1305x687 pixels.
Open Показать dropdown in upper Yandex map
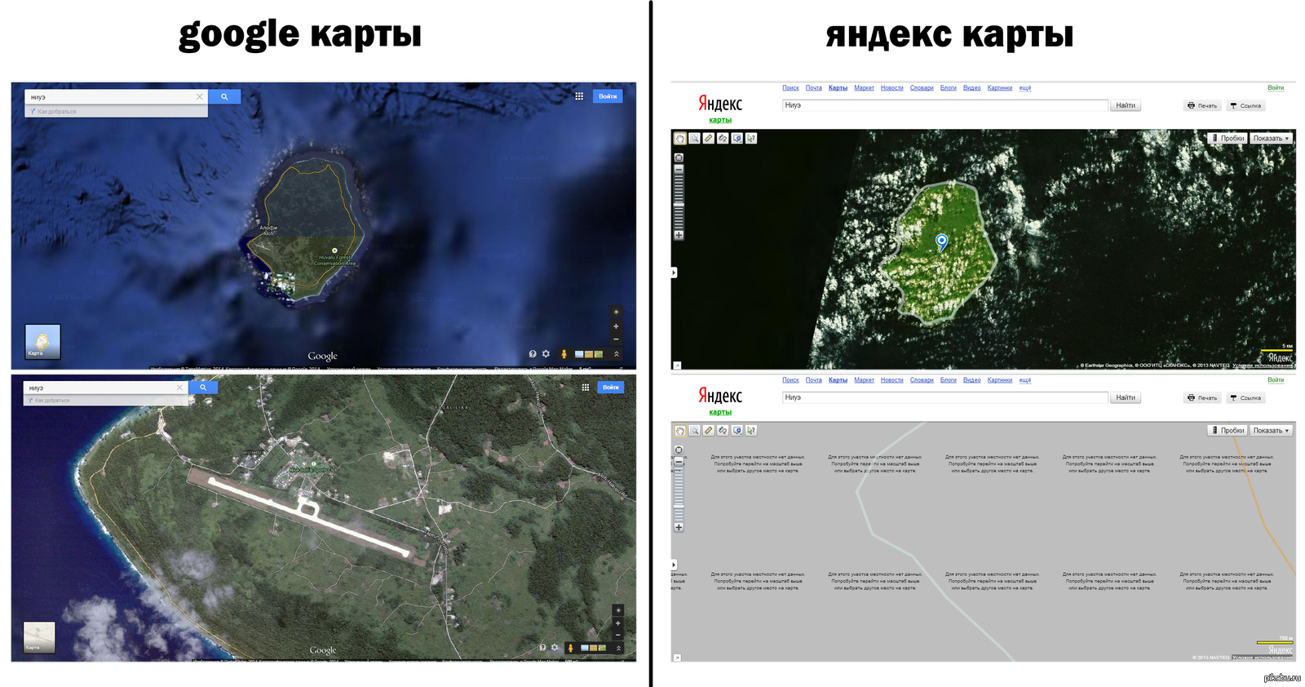point(1272,139)
